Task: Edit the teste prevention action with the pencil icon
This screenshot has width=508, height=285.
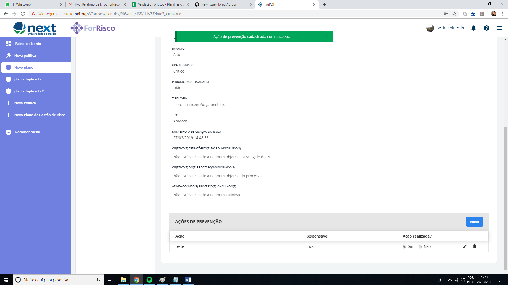Action: (x=465, y=246)
